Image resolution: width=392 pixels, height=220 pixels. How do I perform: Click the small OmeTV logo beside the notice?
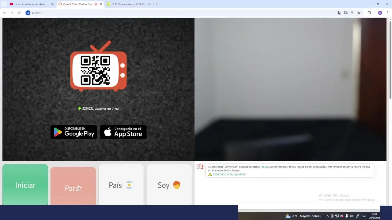200,167
